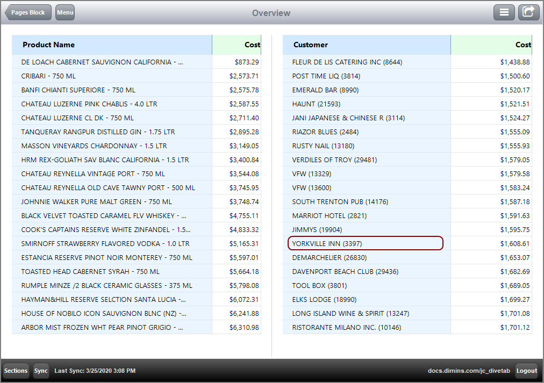Screen dimensions: 544x383
Task: Open the docs.dimins.com/jc_divetab link
Action: tap(469, 371)
